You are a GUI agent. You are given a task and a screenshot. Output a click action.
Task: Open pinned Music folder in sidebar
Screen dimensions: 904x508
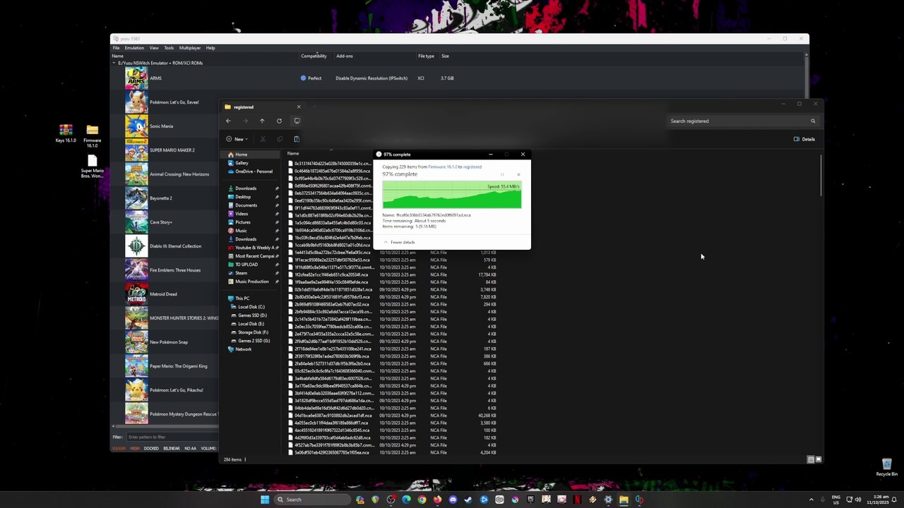point(241,231)
